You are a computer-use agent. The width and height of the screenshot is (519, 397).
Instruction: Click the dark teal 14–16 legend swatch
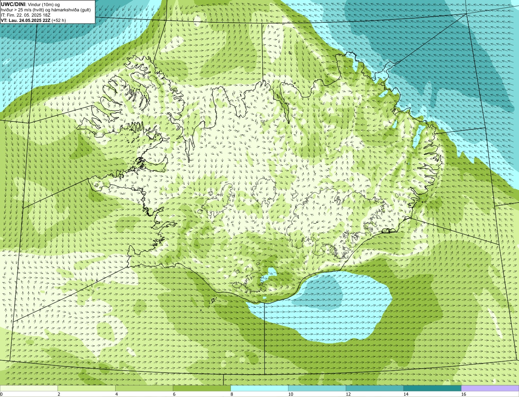point(433,388)
